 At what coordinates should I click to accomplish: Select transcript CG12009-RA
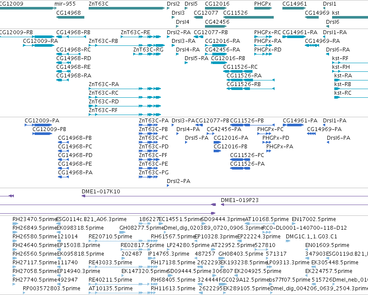coord(39,45)
